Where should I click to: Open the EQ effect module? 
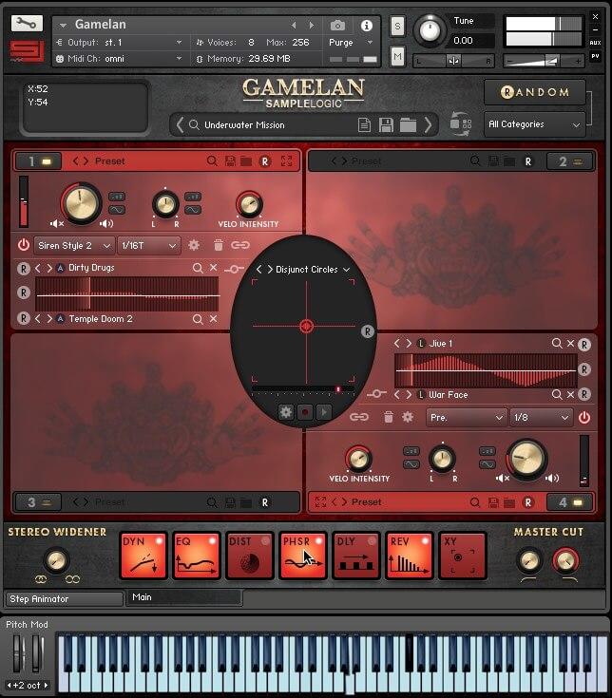pyautogui.click(x=197, y=556)
